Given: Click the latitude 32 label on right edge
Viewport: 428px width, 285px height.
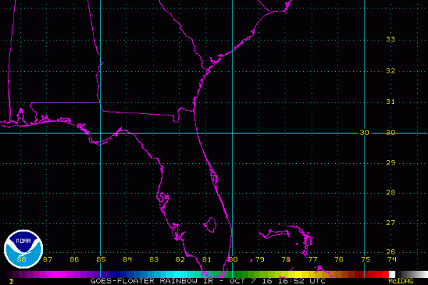Looking at the screenshot, I should pyautogui.click(x=390, y=71).
